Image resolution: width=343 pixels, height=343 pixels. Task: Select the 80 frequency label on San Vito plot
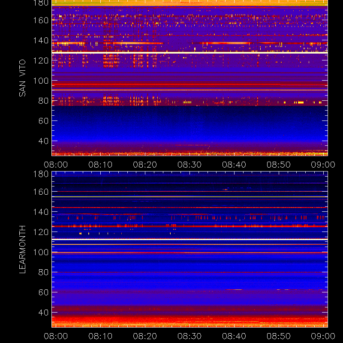43,101
